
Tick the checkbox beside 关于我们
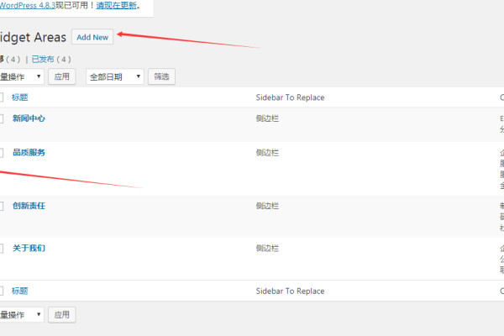2,249
